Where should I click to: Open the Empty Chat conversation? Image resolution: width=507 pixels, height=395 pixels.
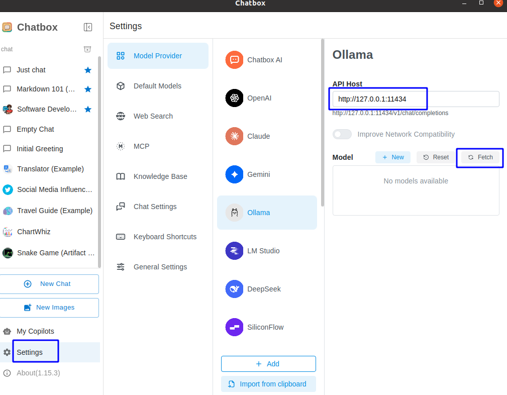pos(49,129)
